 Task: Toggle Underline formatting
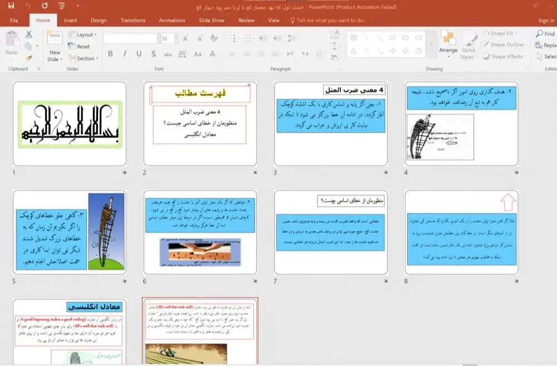[139, 53]
